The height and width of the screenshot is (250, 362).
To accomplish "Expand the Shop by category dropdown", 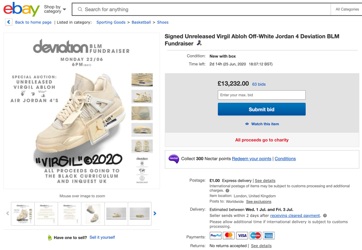I will point(55,9).
